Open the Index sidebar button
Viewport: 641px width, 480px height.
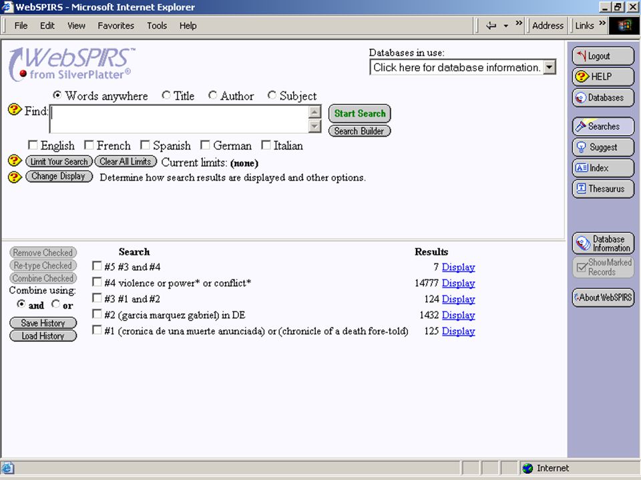pos(603,168)
